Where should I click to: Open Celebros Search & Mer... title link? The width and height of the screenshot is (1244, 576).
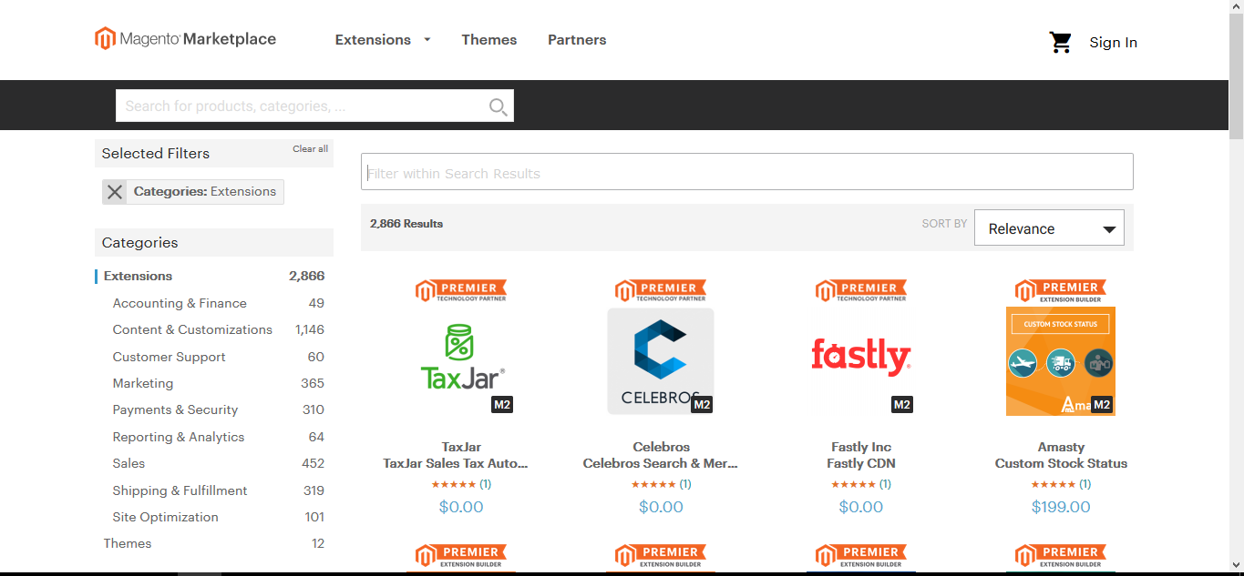[661, 463]
